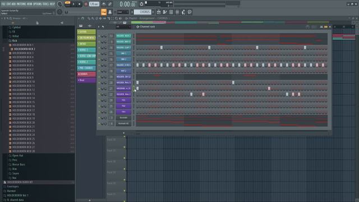
Task: Click the main time display 0:00:00
Action: pos(127,4)
